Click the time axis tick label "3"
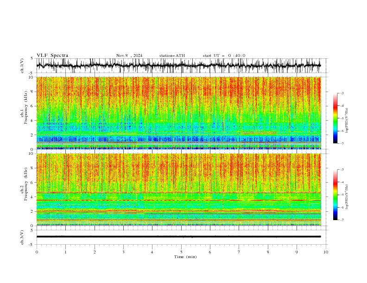The width and height of the screenshot is (367, 283). (123, 252)
